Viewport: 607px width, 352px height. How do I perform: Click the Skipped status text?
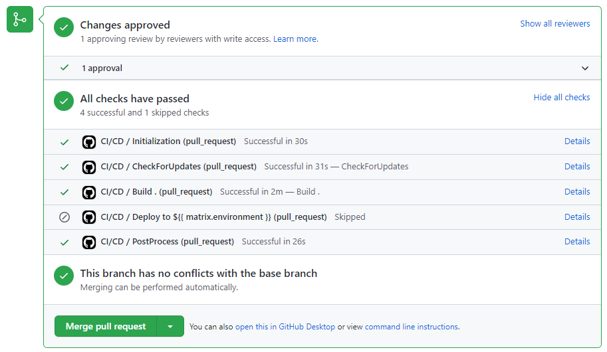(350, 217)
